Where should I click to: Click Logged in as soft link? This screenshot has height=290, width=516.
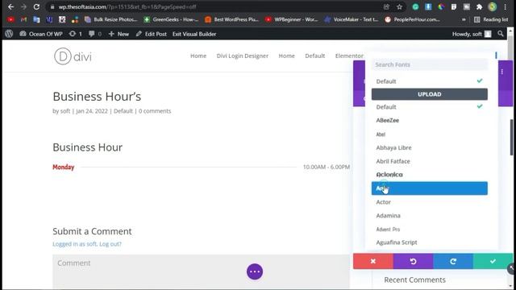75,244
